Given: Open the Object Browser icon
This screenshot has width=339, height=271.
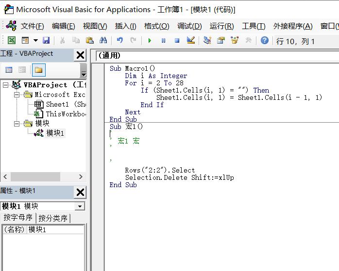Looking at the screenshot, I should pyautogui.click(x=235, y=40).
